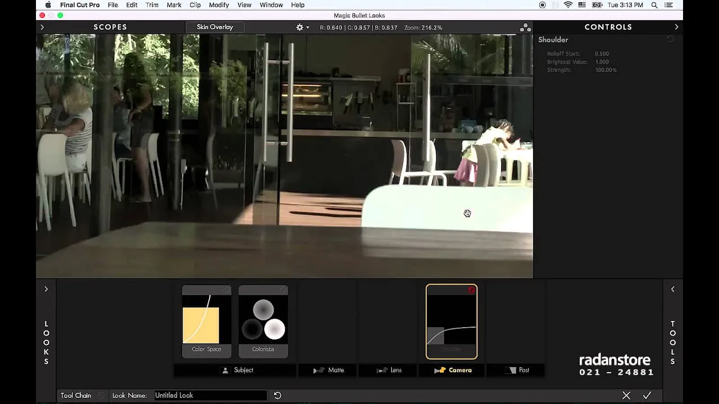This screenshot has height=404, width=719.
Task: Apply the look with the checkmark icon
Action: click(x=647, y=396)
